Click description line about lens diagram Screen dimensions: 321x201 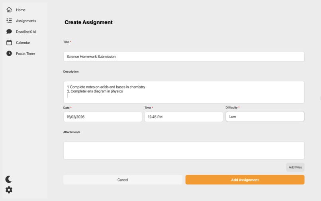click(95, 91)
